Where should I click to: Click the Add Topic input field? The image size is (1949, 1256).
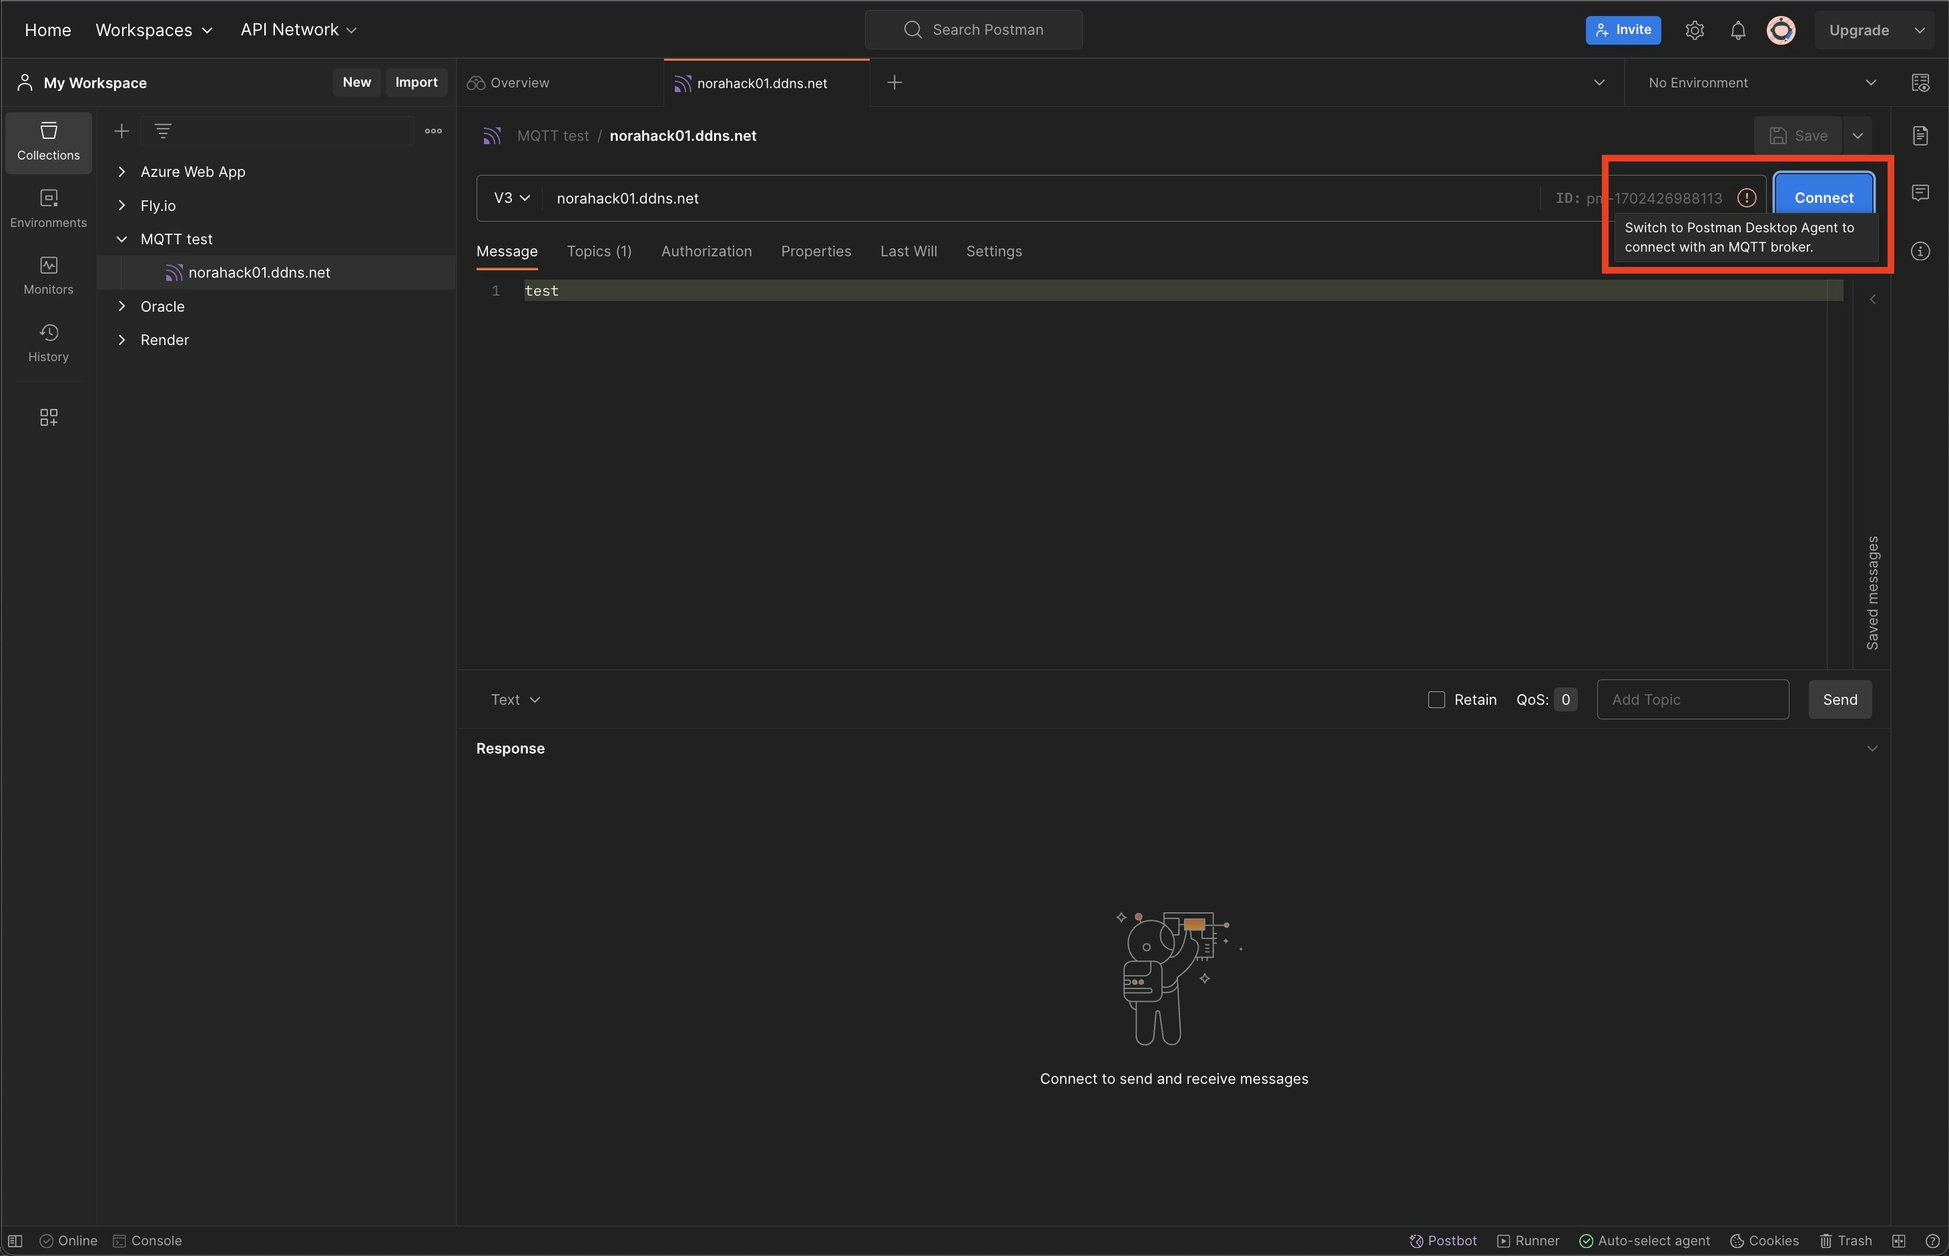[1692, 700]
